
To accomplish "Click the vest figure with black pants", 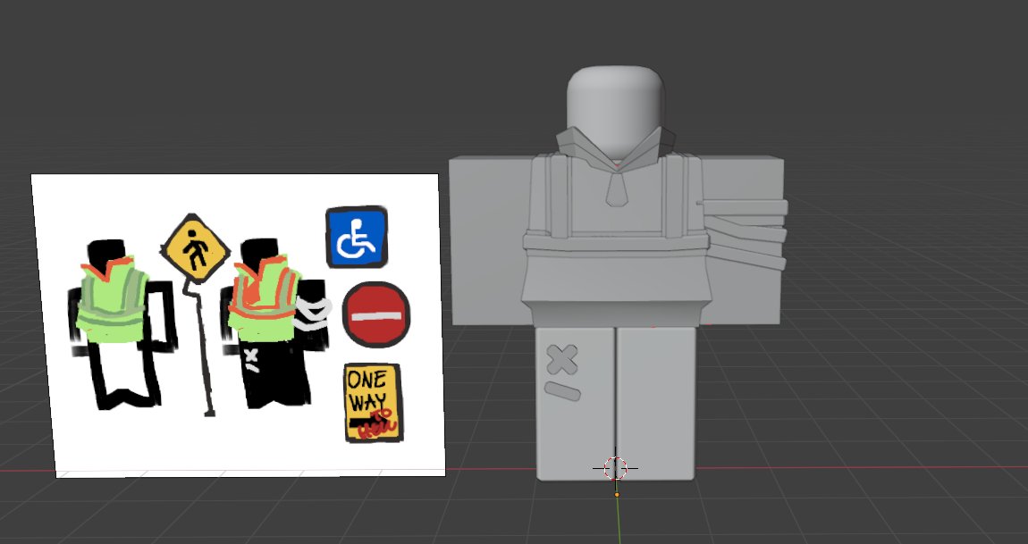I will click(x=275, y=322).
